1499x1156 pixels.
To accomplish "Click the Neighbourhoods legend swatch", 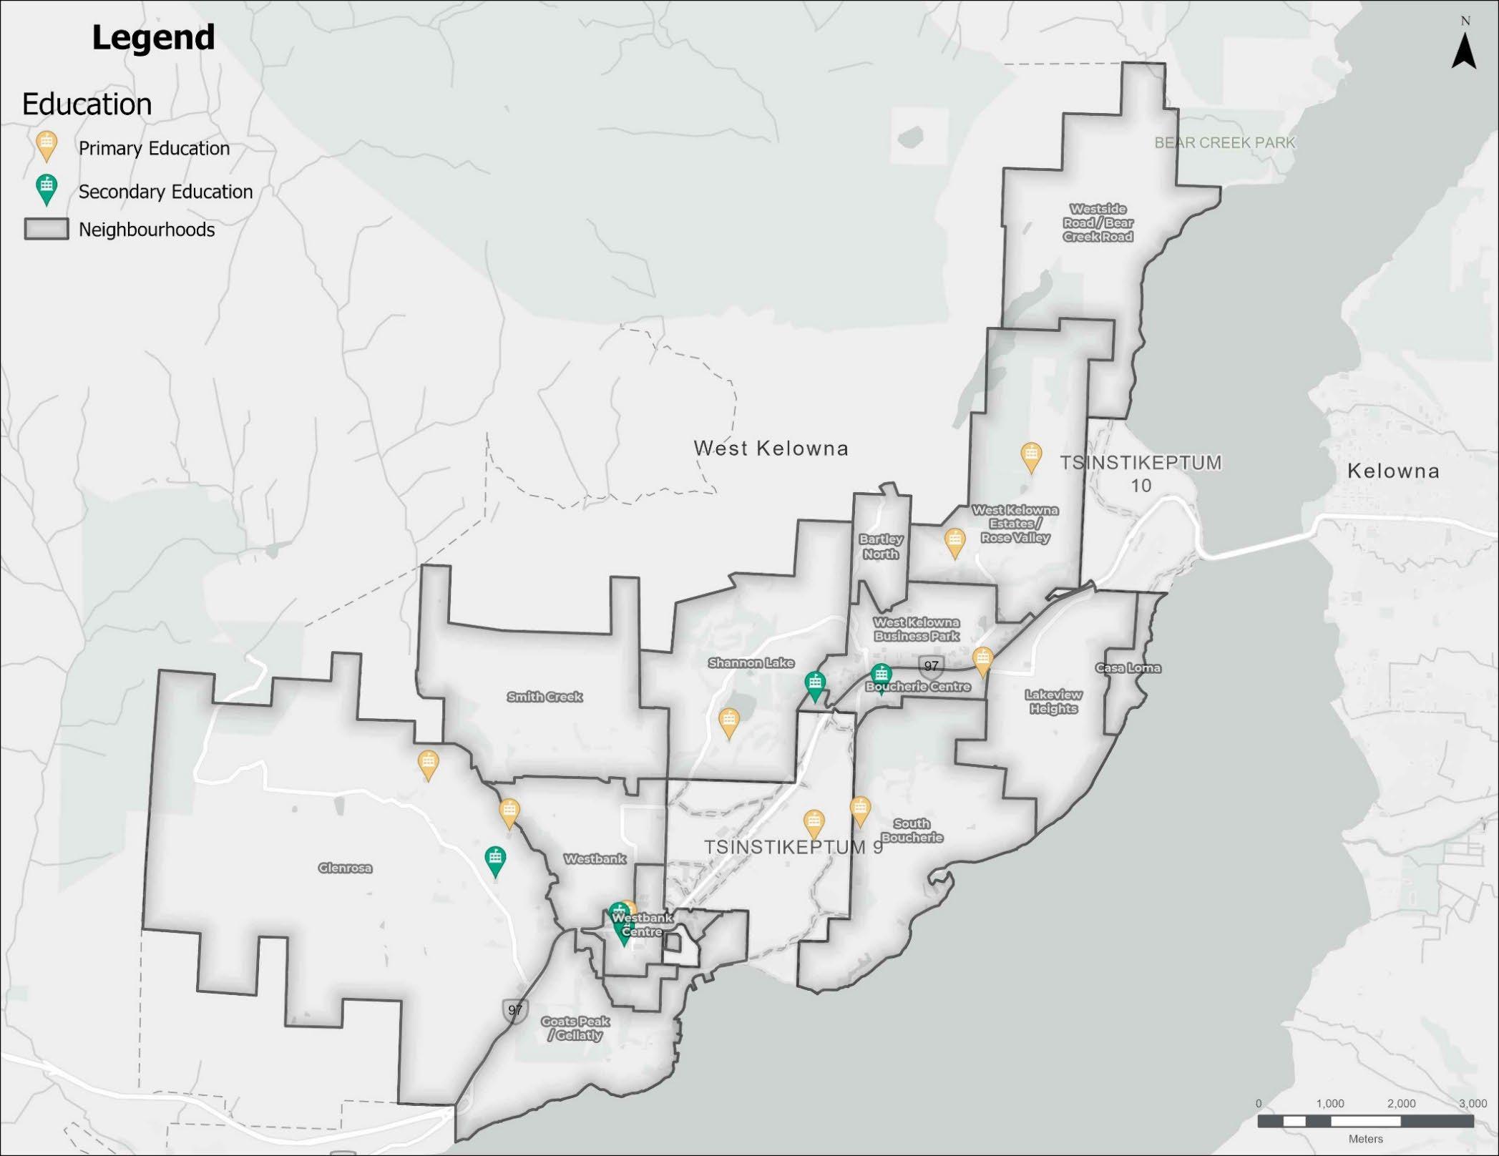I will pyautogui.click(x=47, y=230).
